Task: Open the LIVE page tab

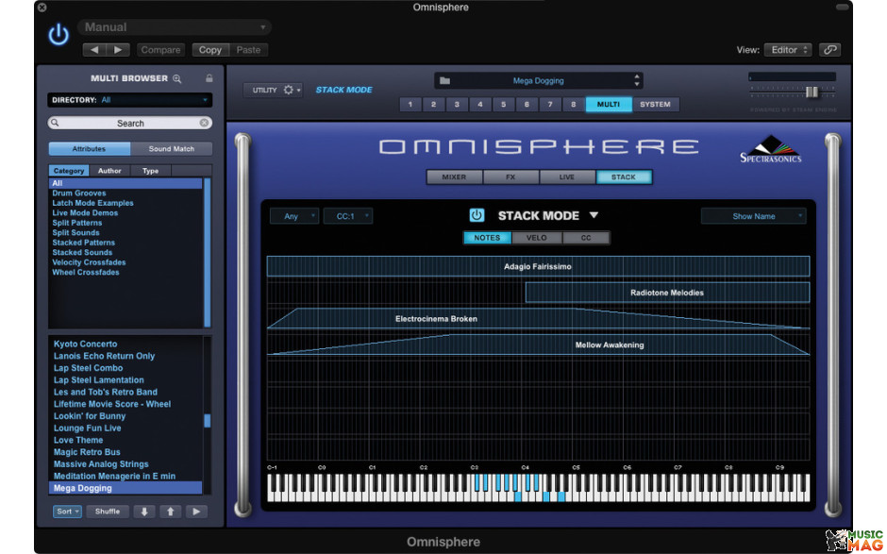Action: coord(567,177)
